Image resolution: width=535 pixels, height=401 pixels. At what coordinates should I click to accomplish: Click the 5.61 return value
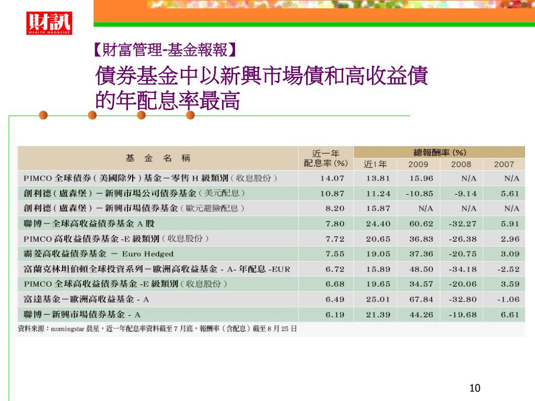point(510,193)
